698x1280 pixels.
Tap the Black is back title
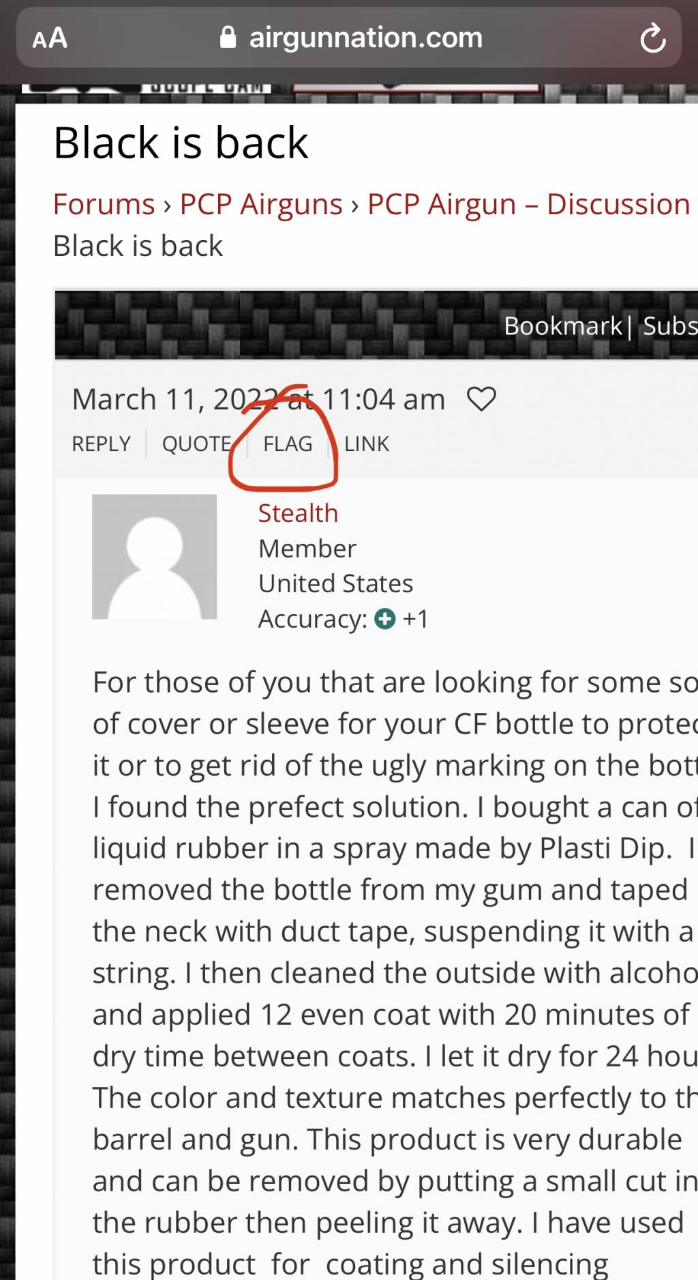(x=181, y=143)
